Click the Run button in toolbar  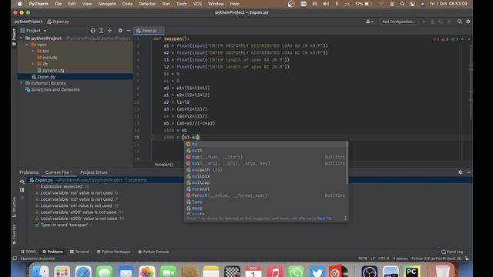point(424,22)
